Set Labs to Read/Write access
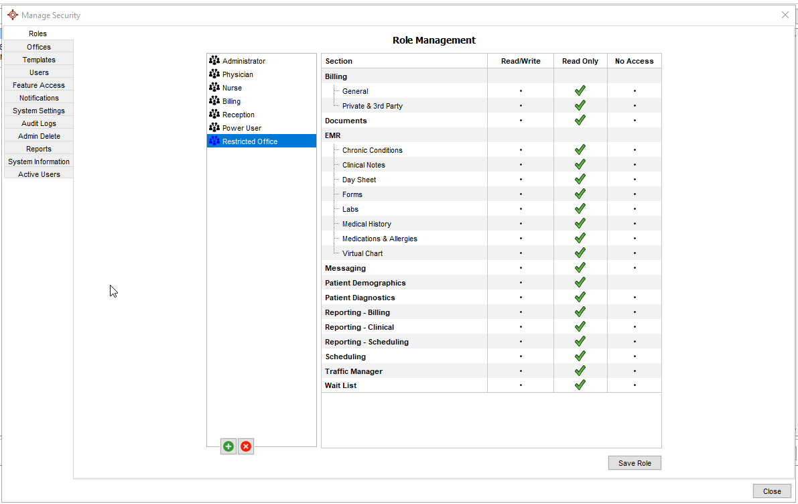Viewport: 798px width, 504px height. (521, 209)
